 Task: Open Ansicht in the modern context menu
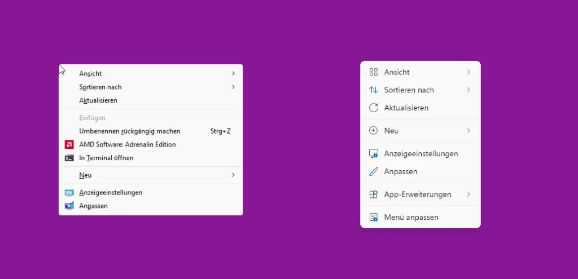coord(420,72)
